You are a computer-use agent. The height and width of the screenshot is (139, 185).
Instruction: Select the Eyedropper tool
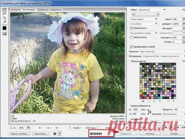pos(5,22)
